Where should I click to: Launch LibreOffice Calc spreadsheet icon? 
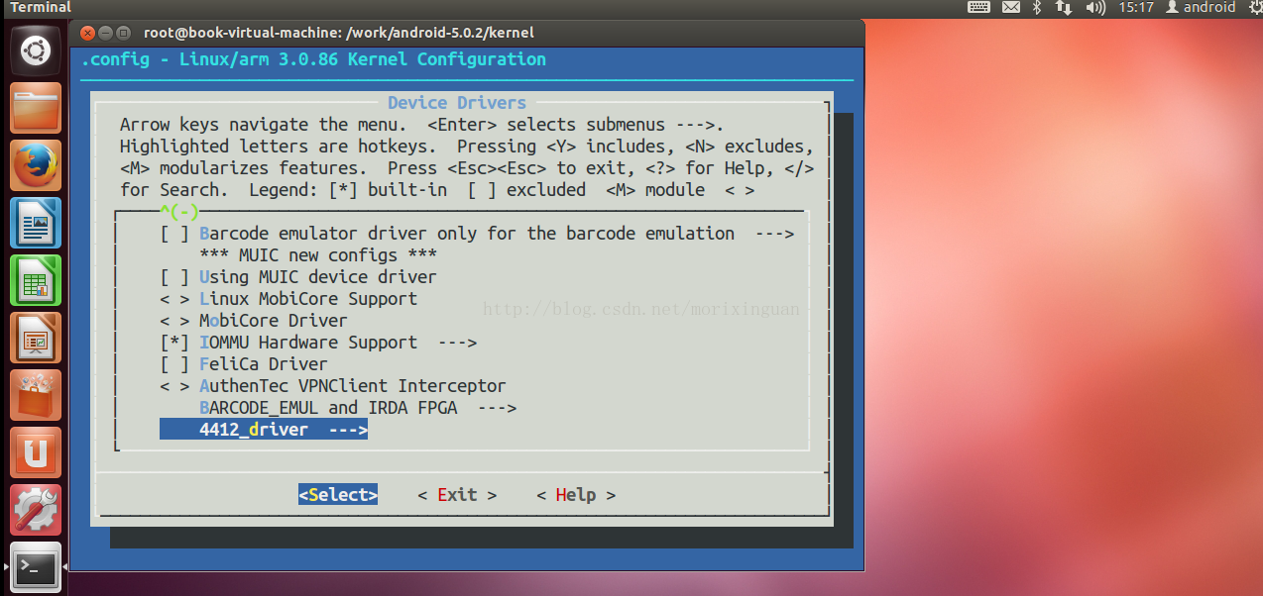(x=37, y=280)
